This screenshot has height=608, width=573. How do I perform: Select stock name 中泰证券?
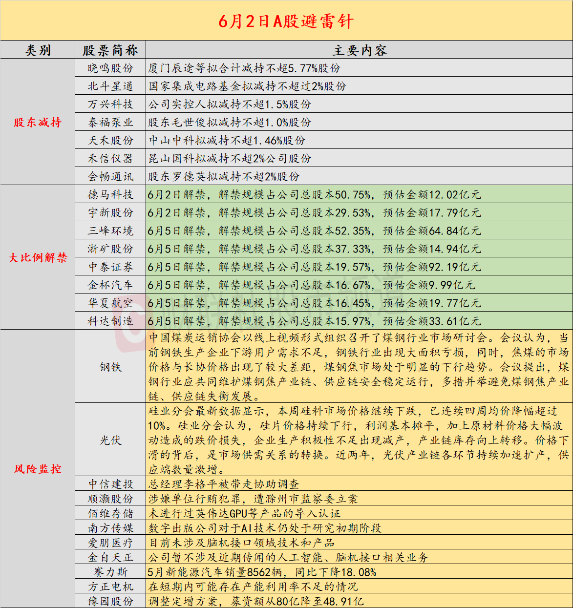point(110,267)
